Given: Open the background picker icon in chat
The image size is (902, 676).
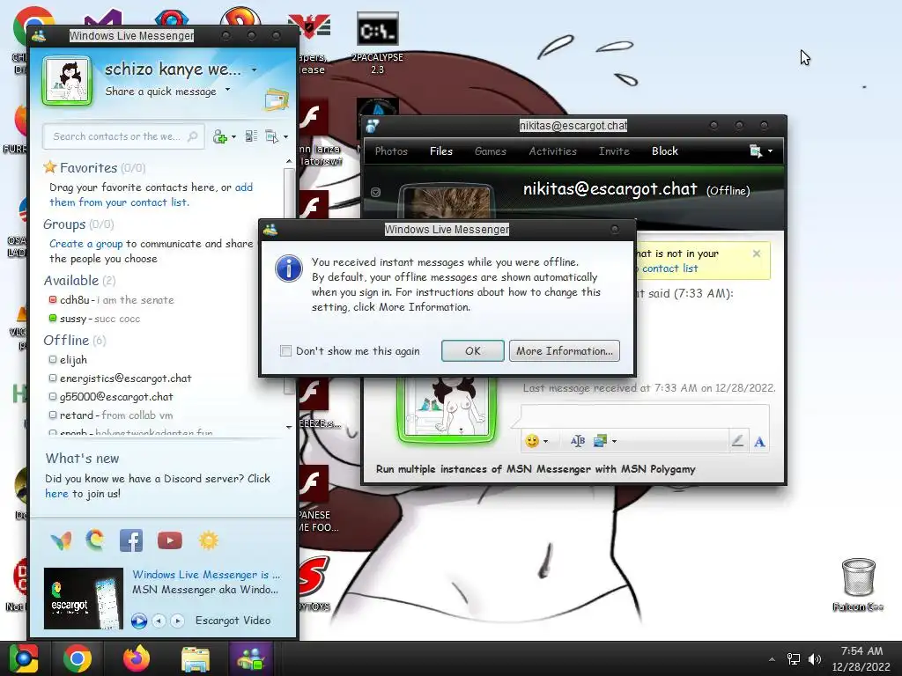Looking at the screenshot, I should coord(600,441).
